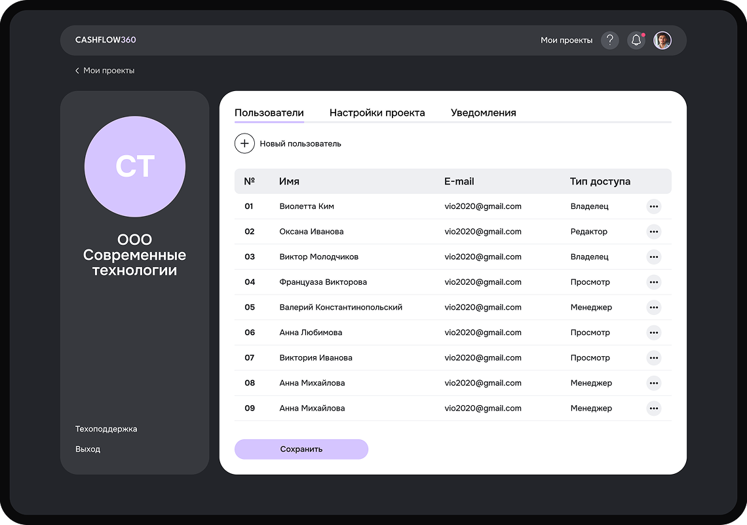Open row 09 more options menu
Viewport: 747px width, 525px height.
(653, 408)
